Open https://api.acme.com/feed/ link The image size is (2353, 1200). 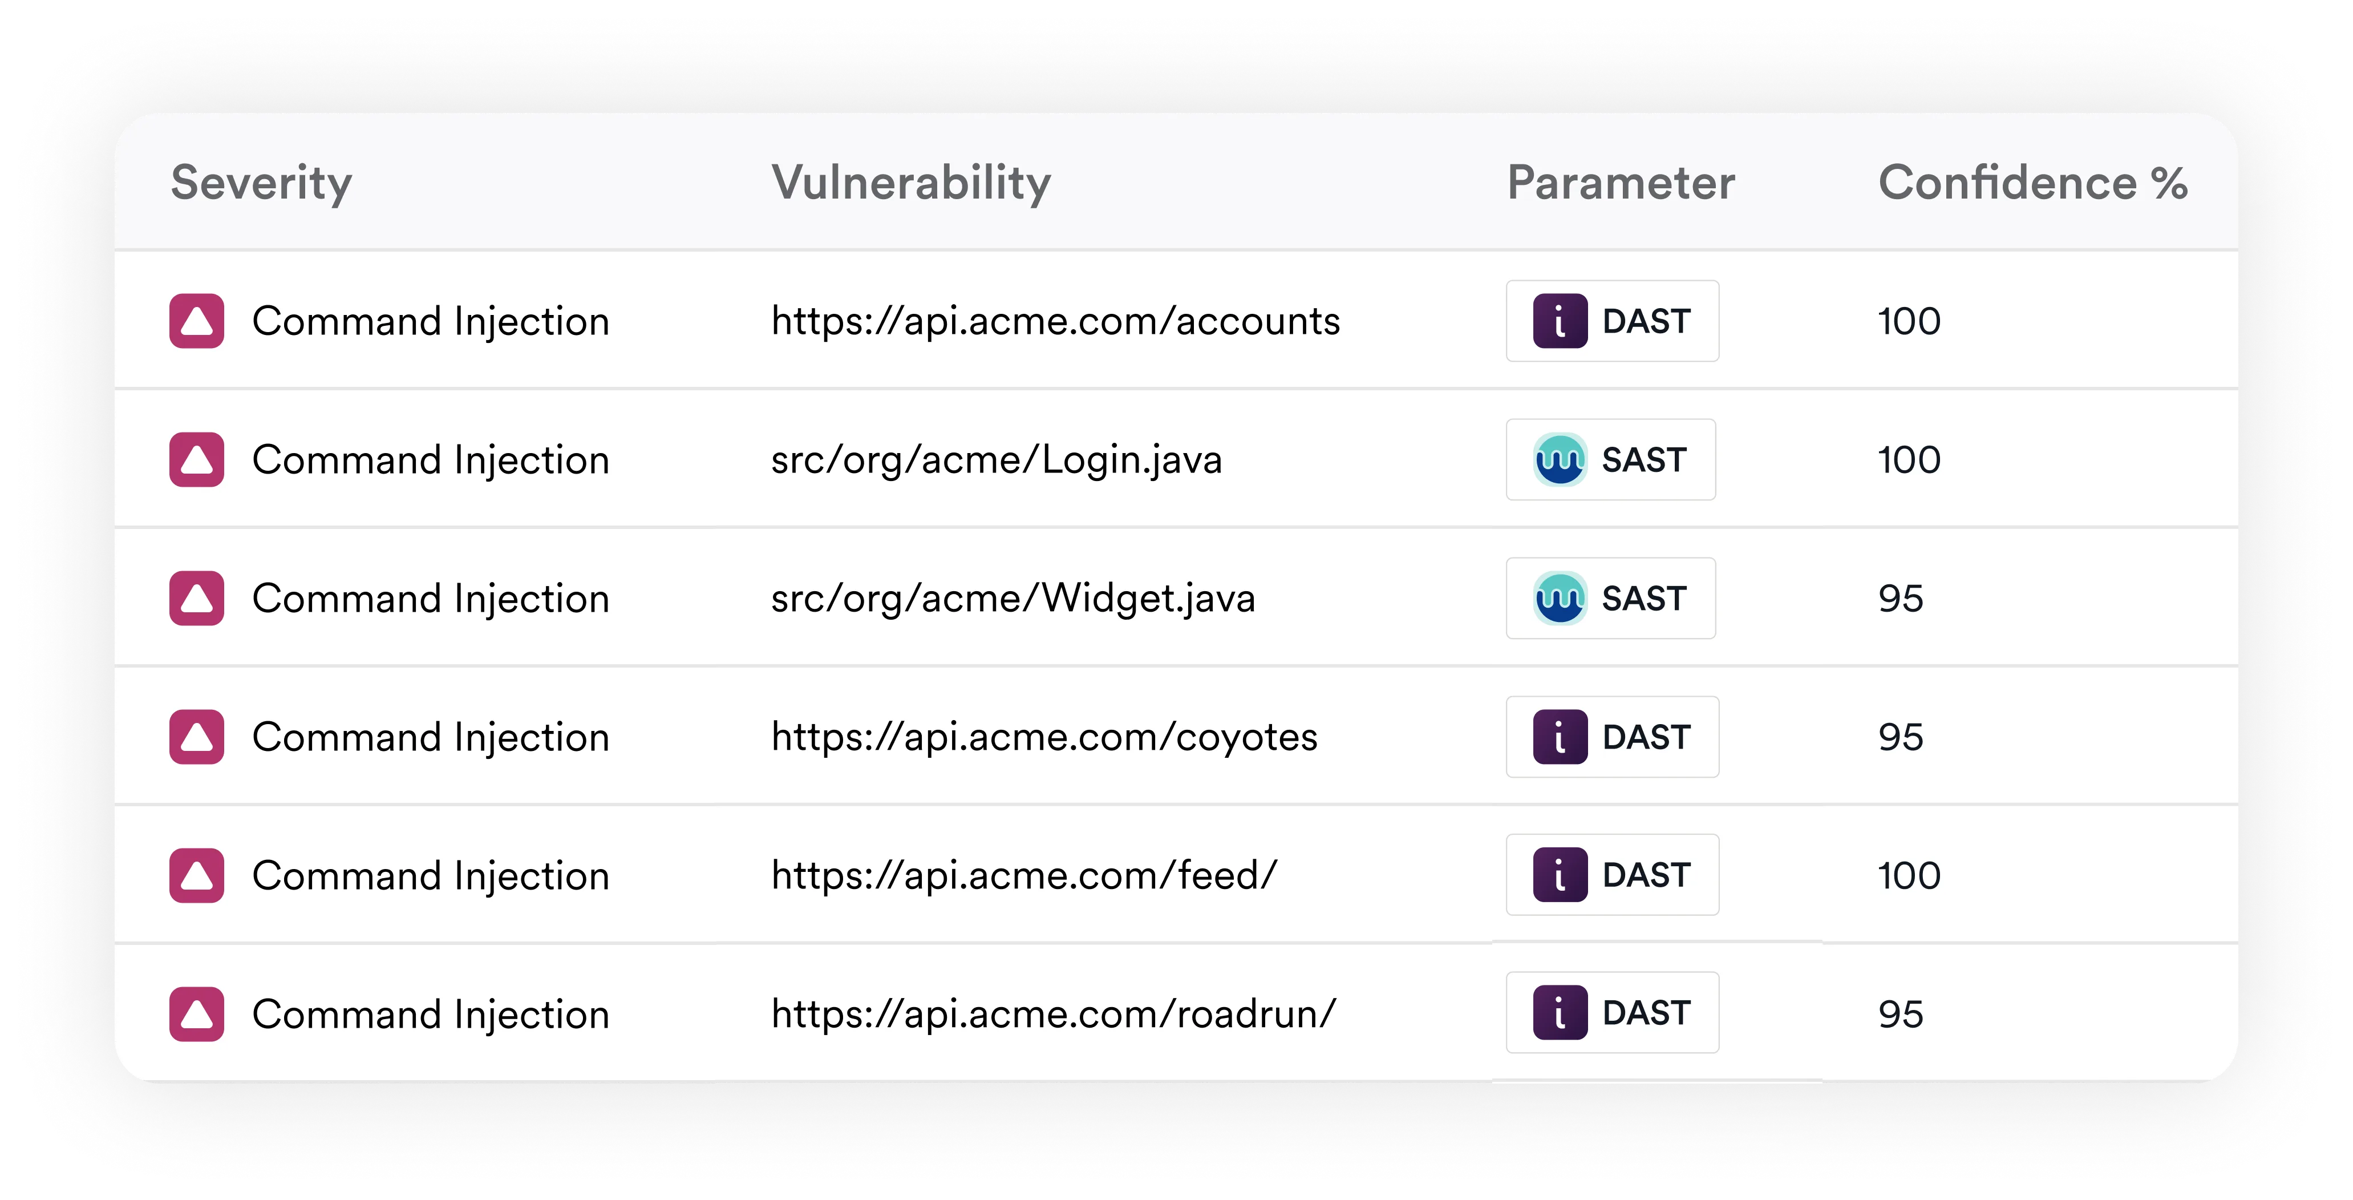(1024, 875)
